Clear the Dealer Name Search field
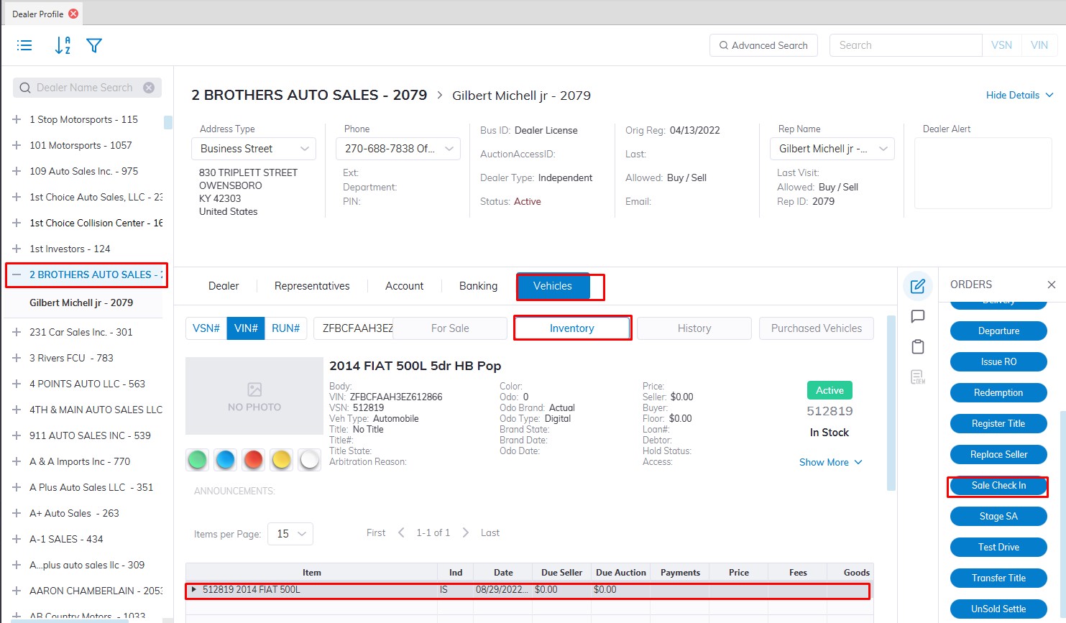The height and width of the screenshot is (623, 1066). 149,88
